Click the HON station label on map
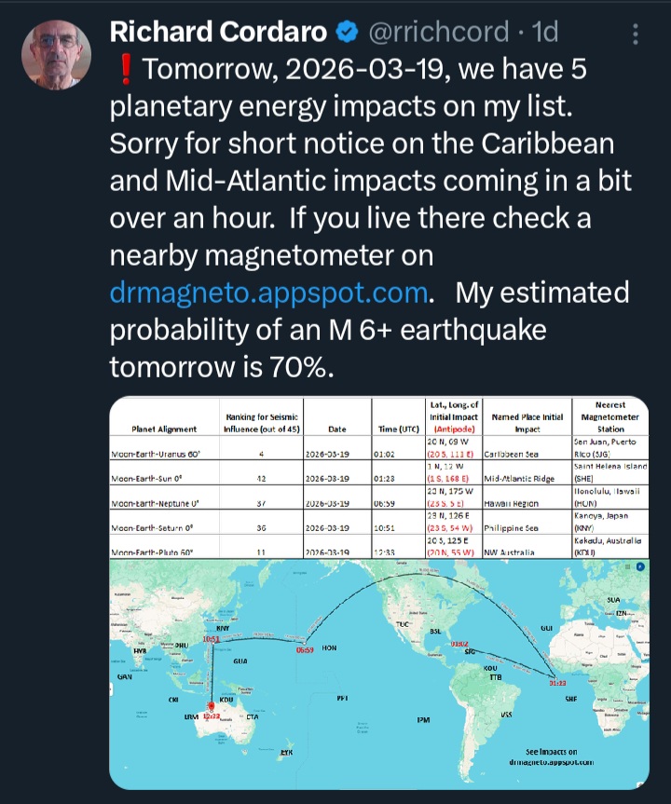This screenshot has height=804, width=671. pyautogui.click(x=328, y=647)
